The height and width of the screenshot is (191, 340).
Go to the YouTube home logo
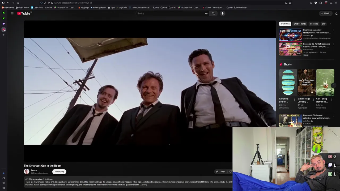coord(24,14)
